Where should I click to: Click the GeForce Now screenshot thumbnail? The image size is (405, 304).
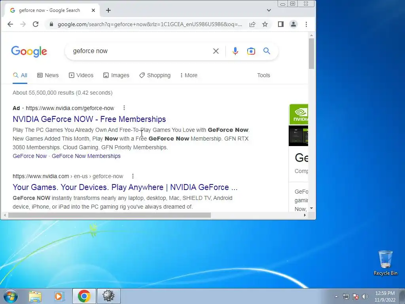pyautogui.click(x=299, y=136)
